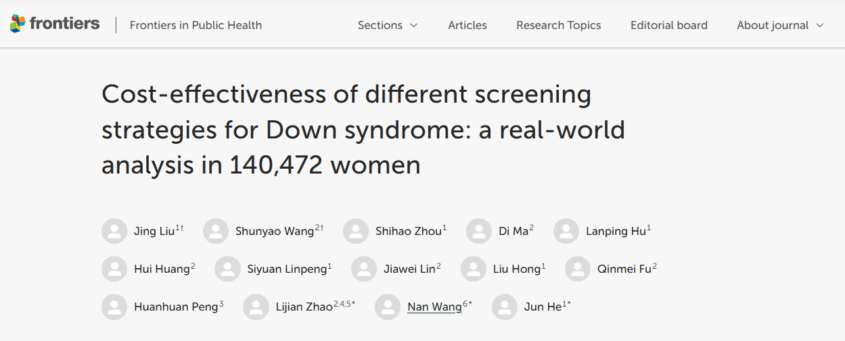Click the Frontiers logo
This screenshot has height=341, width=845.
pyautogui.click(x=54, y=24)
